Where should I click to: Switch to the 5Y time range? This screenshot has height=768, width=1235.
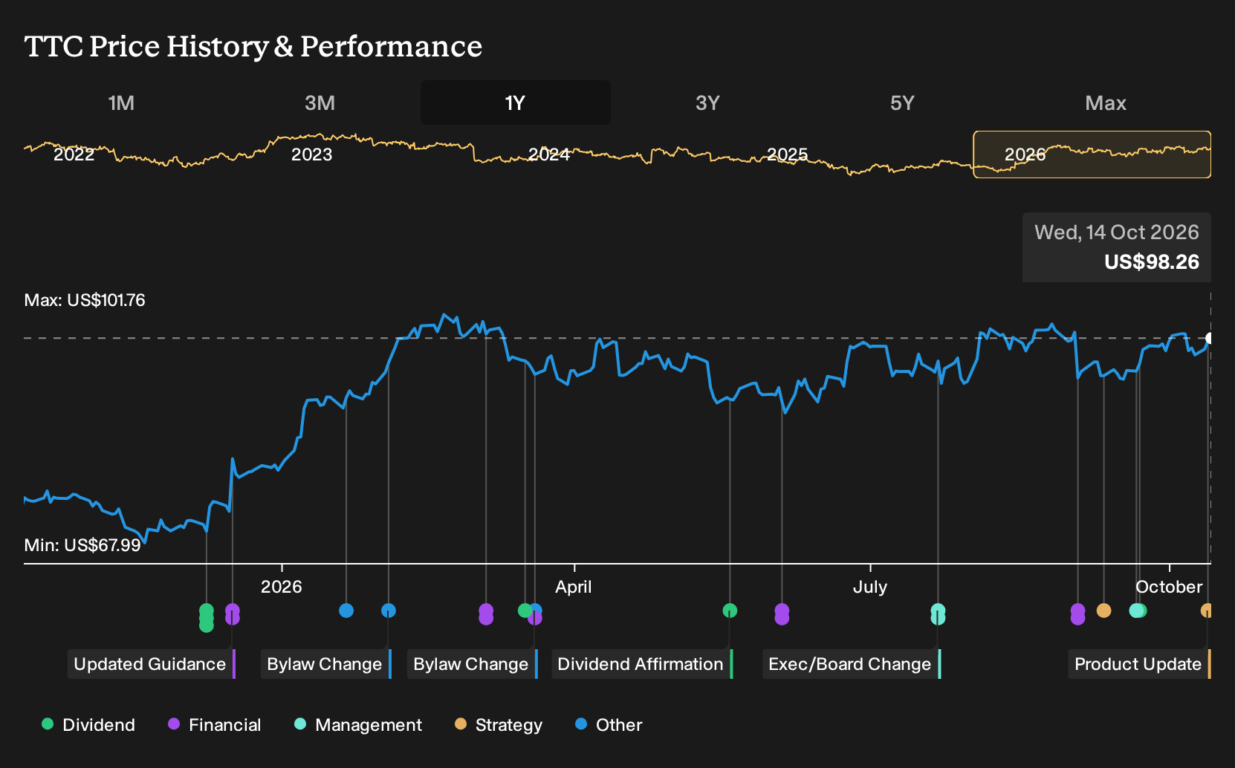pyautogui.click(x=902, y=102)
